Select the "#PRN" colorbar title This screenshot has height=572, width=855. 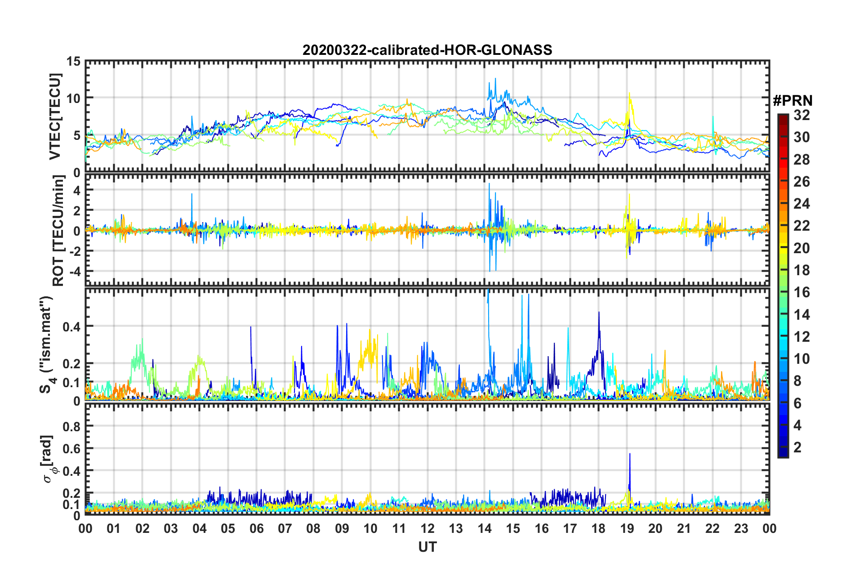(x=793, y=101)
